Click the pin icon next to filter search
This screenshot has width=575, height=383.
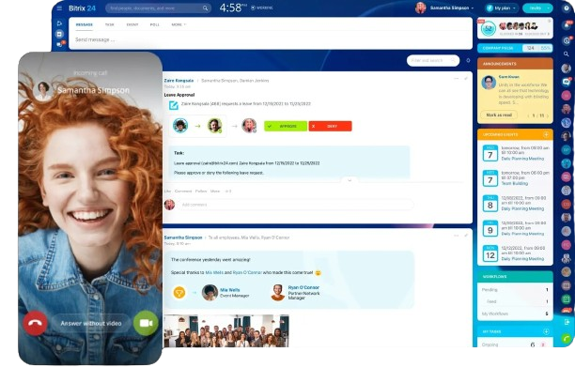click(x=468, y=60)
